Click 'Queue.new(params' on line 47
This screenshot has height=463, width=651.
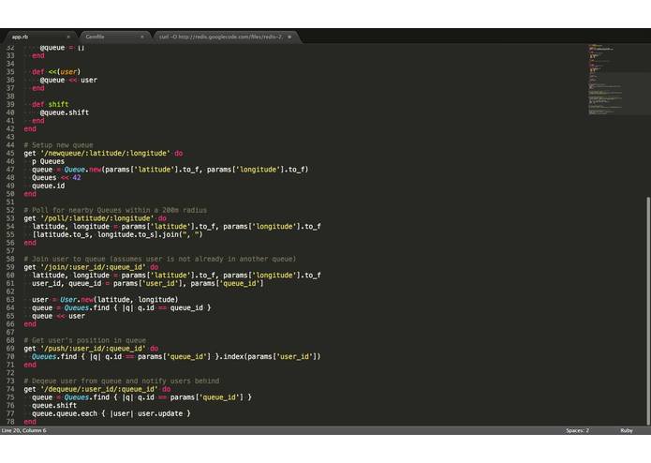coord(97,170)
